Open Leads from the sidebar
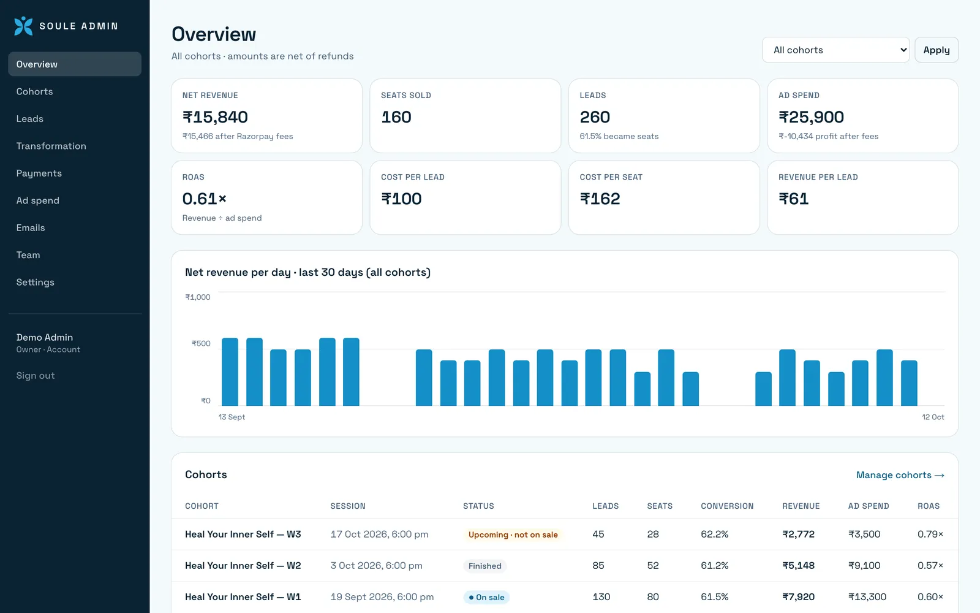The height and width of the screenshot is (613, 980). tap(75, 119)
